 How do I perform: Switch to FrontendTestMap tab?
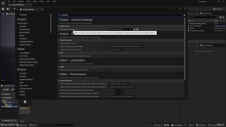click(17, 5)
